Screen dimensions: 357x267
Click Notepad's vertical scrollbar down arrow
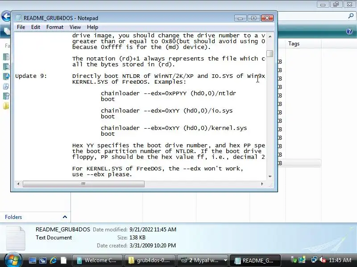[x=270, y=176]
